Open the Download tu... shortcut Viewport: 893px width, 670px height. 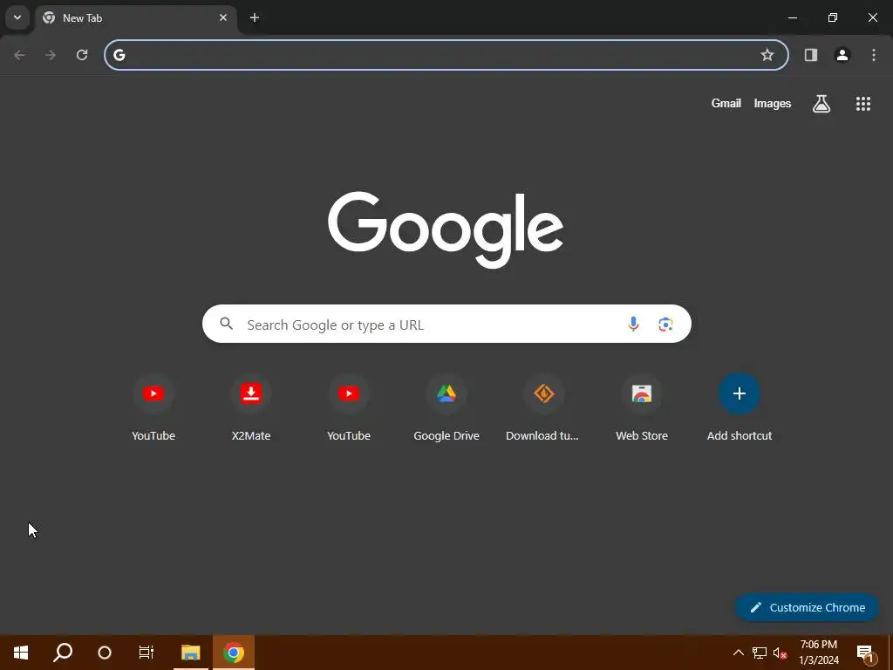coord(544,407)
